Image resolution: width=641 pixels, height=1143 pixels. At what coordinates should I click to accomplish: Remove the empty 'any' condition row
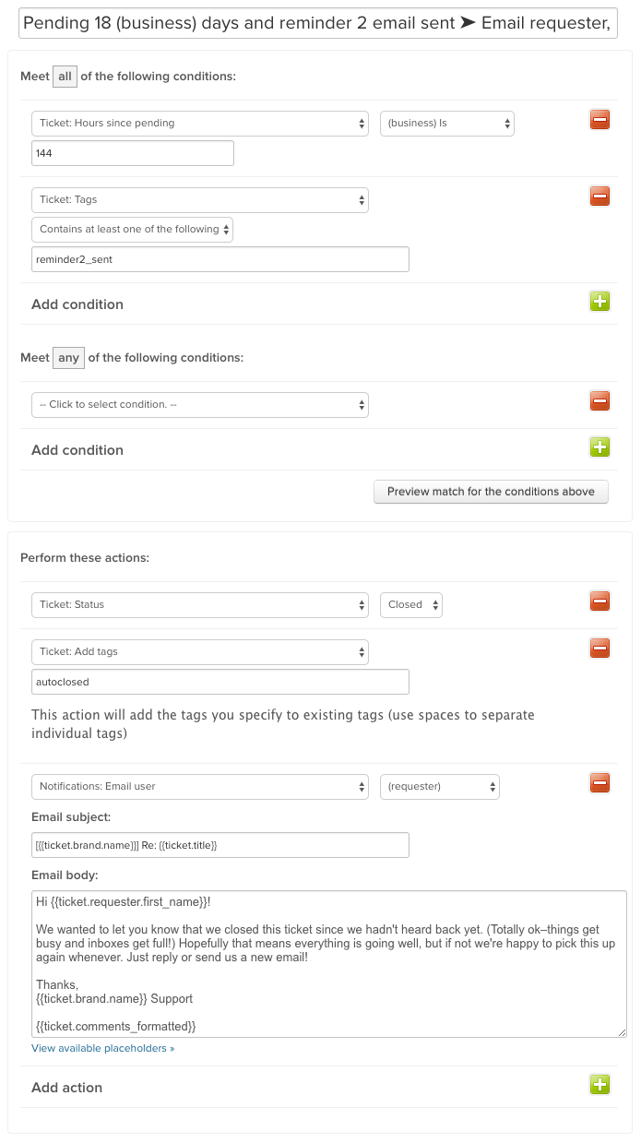(x=599, y=400)
